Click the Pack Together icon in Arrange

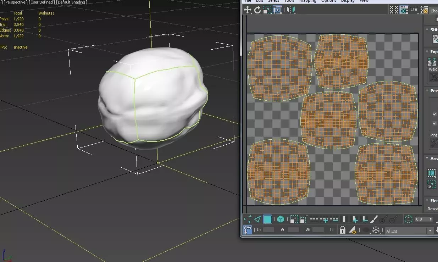click(432, 184)
